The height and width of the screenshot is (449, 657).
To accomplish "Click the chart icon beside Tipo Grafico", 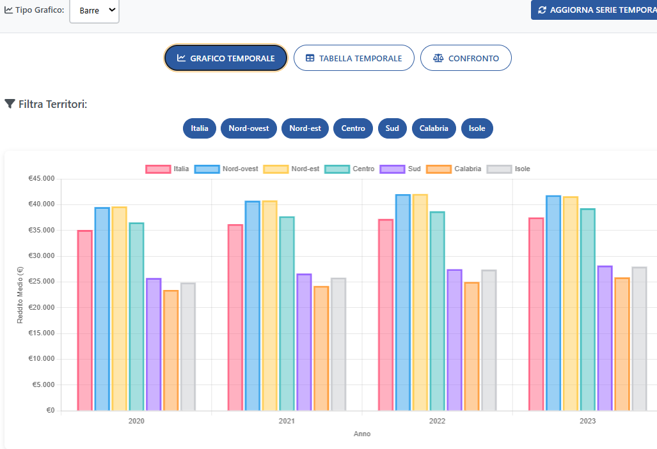I will pyautogui.click(x=8, y=10).
